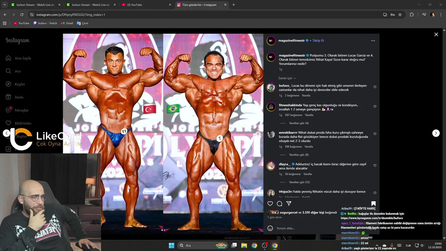Open YouTube bookmark
Image resolution: width=446 pixels, height=251 pixels.
(x=21, y=23)
